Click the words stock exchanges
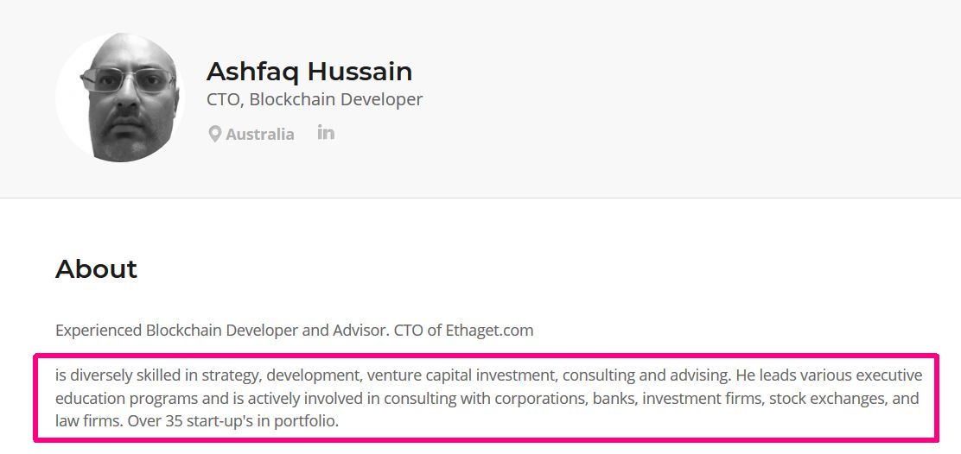Image resolution: width=961 pixels, height=454 pixels. tap(818, 399)
